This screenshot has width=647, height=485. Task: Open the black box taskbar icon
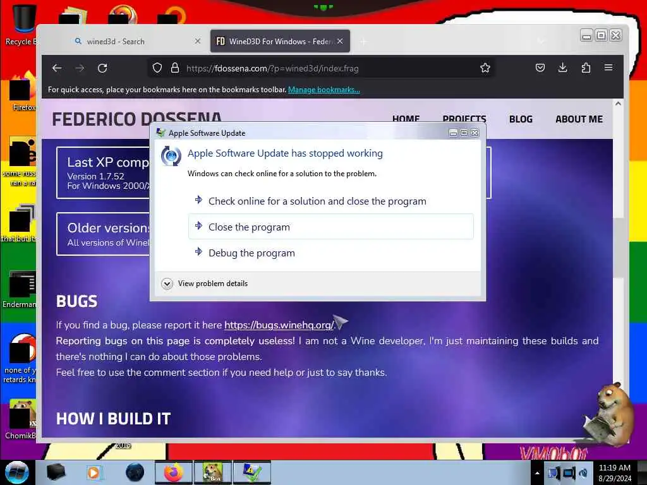(x=56, y=472)
